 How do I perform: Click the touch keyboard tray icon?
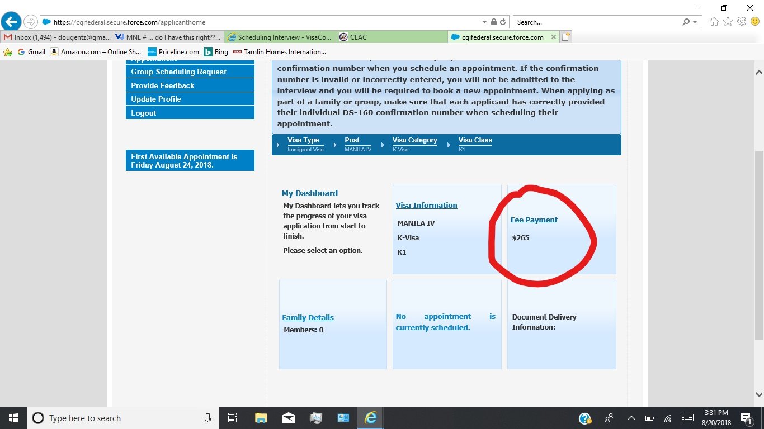tap(688, 418)
